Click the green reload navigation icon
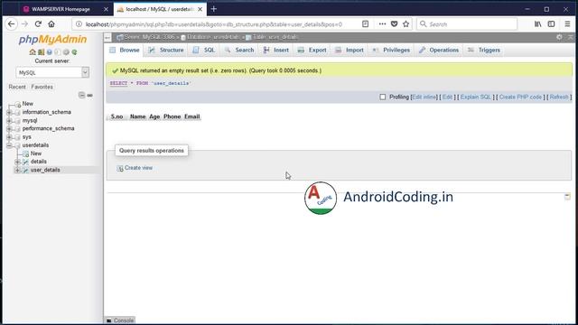 [x=74, y=52]
